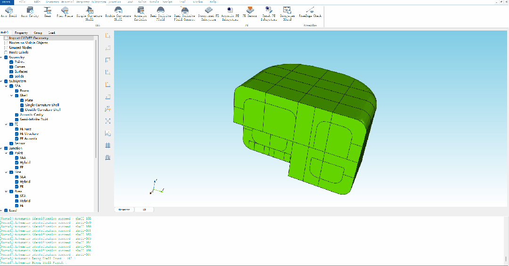The image size is (509, 266).
Task: Create a Flat Plate subsystem
Action: click(x=65, y=12)
